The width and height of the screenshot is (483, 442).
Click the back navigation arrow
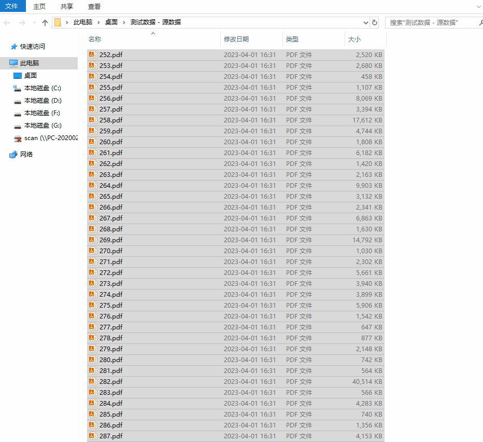tap(7, 22)
